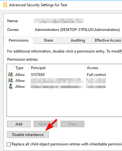
Task: Select the SYSTEM group user icon
Action: click(11, 74)
